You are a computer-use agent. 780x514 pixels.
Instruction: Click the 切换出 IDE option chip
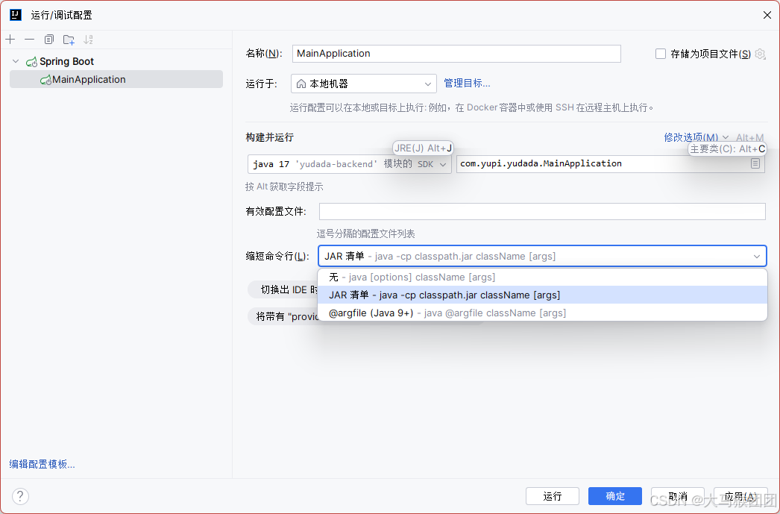283,289
